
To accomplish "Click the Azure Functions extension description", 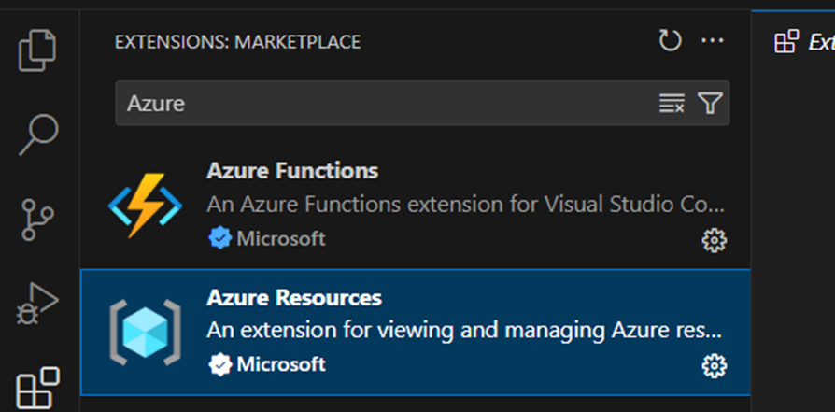I will tap(464, 205).
